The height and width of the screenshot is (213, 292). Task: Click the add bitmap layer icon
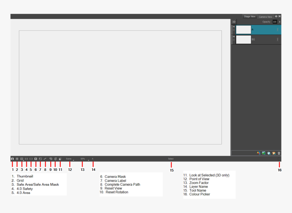pyautogui.click(x=264, y=153)
